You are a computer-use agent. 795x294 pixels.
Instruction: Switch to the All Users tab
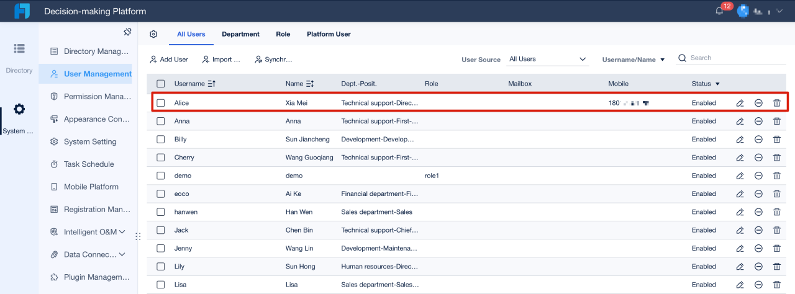tap(191, 34)
